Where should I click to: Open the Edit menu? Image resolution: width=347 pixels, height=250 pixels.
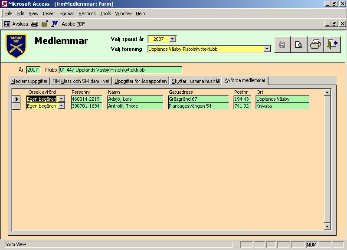click(x=20, y=13)
